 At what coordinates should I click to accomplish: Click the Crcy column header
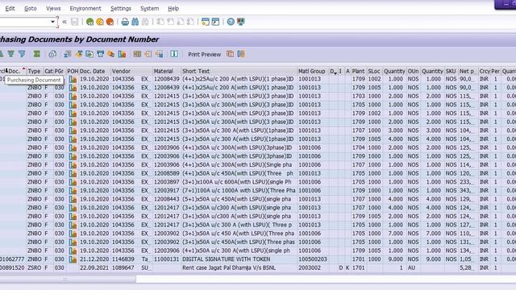click(485, 71)
